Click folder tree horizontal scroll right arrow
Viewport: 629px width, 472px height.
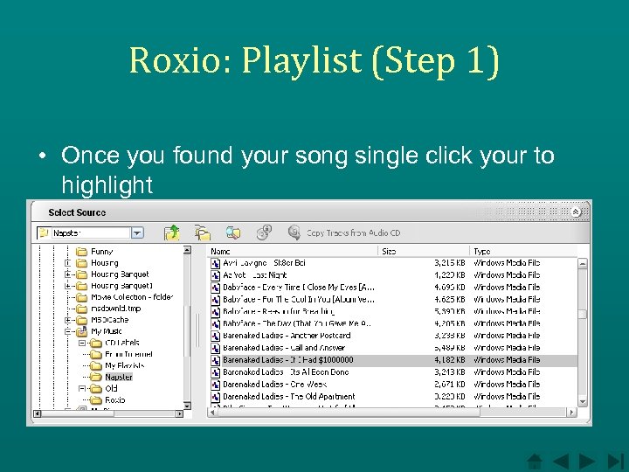tap(179, 413)
